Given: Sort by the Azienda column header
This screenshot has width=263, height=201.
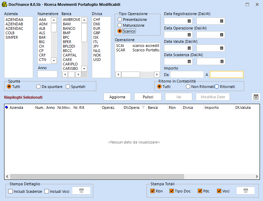Looking at the screenshot, I should click(21, 108).
